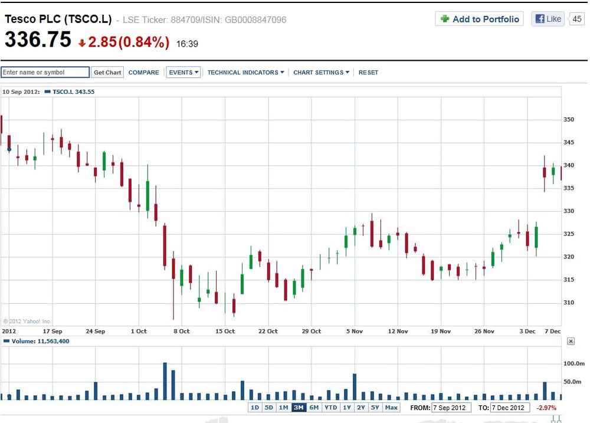Screen dimensions: 590x423
Task: Select the 5D range tab
Action: (x=268, y=408)
